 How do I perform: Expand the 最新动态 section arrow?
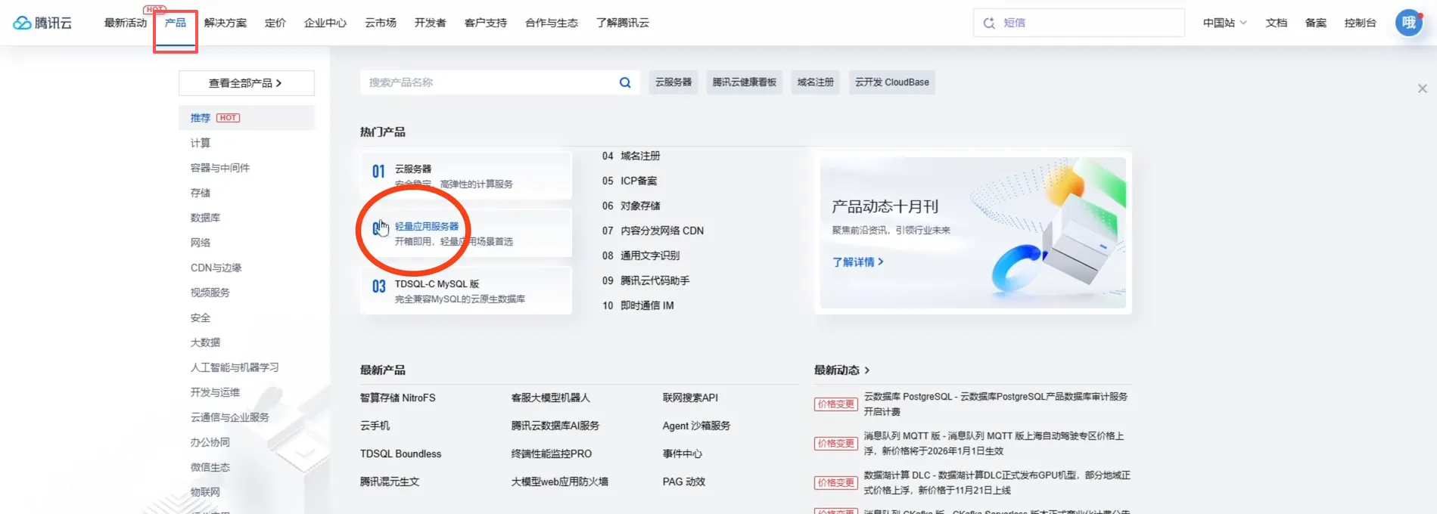867,370
